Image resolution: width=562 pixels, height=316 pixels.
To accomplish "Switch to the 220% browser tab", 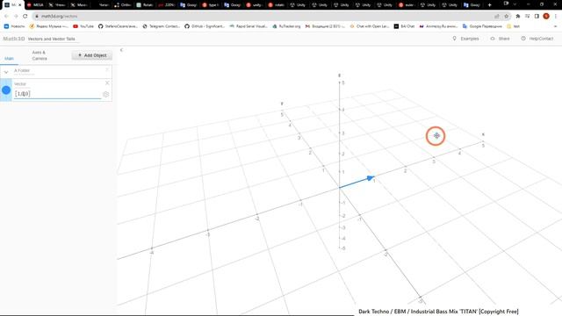I will point(167,5).
